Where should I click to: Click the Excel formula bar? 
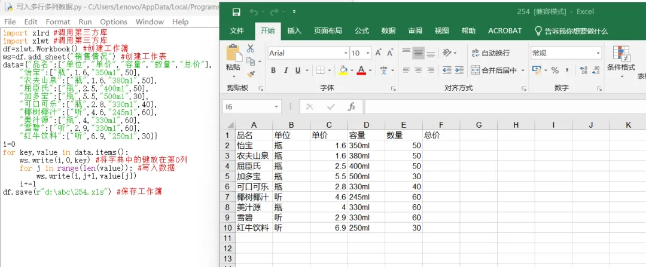point(505,107)
